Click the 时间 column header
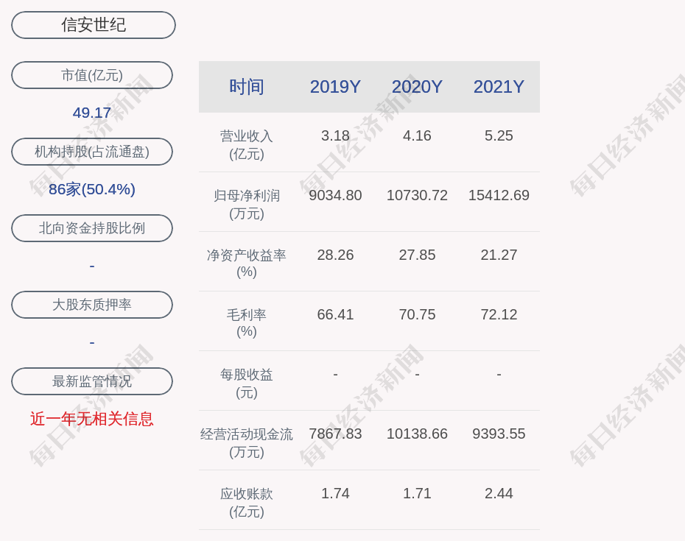 pyautogui.click(x=247, y=87)
